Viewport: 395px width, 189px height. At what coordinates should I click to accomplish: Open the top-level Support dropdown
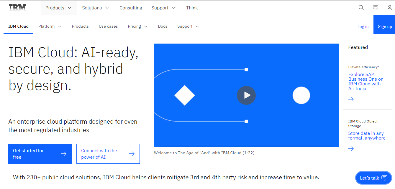[163, 8]
